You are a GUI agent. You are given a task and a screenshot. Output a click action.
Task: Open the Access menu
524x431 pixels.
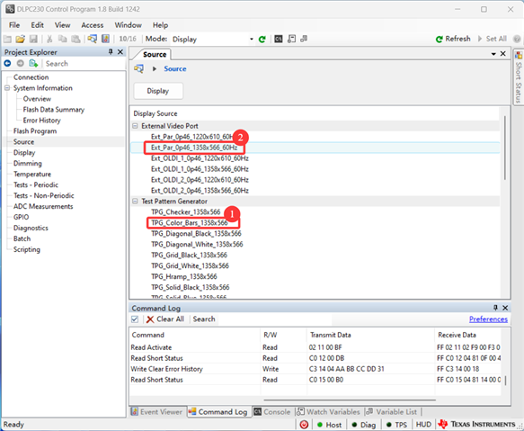(x=93, y=25)
